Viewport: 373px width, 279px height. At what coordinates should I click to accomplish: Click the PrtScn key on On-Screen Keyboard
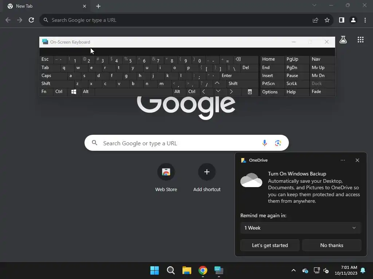(272, 84)
